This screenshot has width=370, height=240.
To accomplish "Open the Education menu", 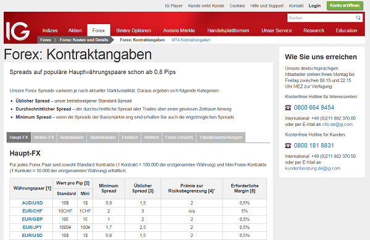I will (347, 30).
